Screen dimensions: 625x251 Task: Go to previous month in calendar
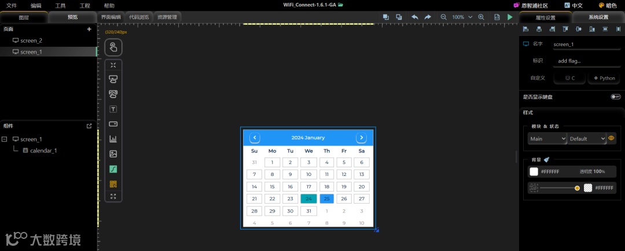[255, 138]
